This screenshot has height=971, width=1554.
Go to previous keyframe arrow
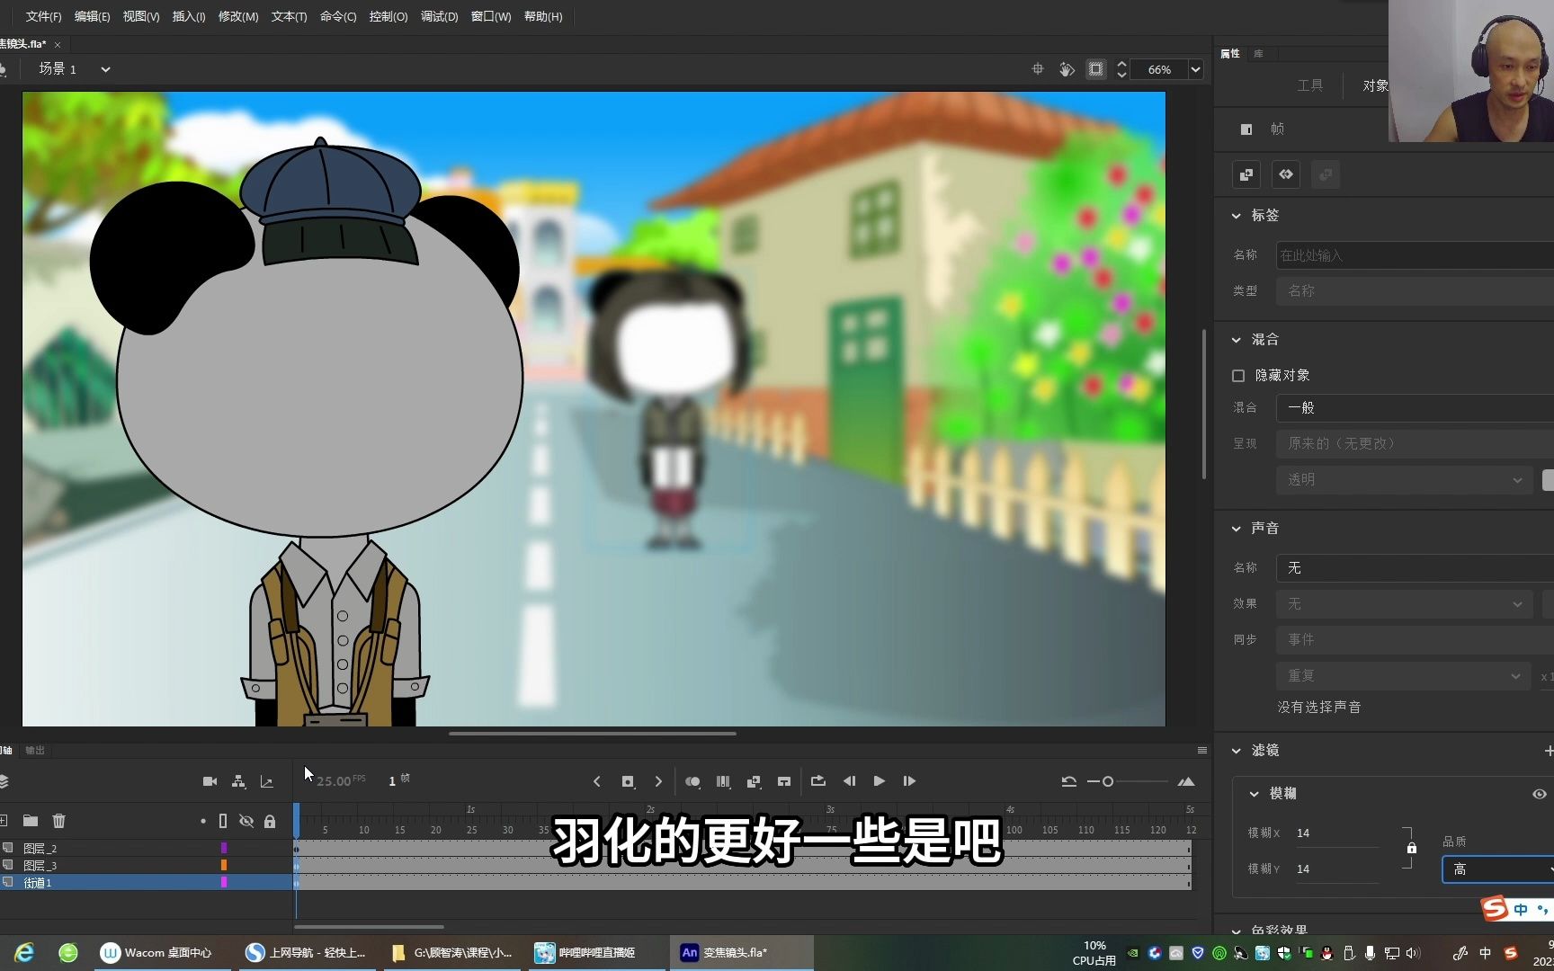597,781
